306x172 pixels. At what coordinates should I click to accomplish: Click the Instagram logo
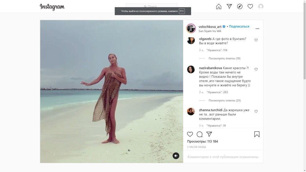tap(52, 7)
